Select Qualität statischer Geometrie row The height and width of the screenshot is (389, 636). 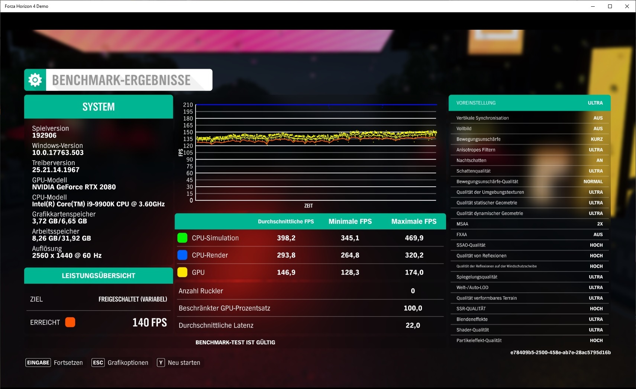[x=529, y=203]
